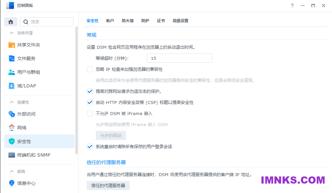Select the User & Group (用户与群组) icon
Viewport: 332px width, 193px height.
[12, 72]
